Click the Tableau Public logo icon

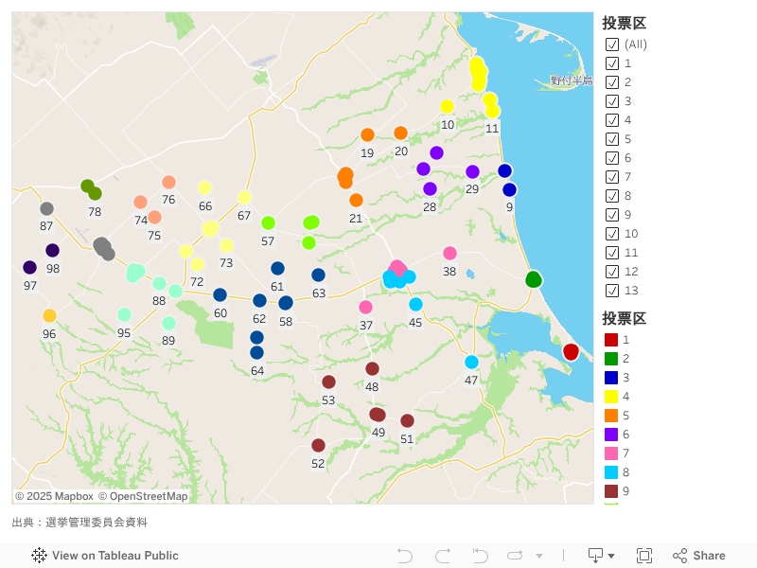pyautogui.click(x=39, y=556)
